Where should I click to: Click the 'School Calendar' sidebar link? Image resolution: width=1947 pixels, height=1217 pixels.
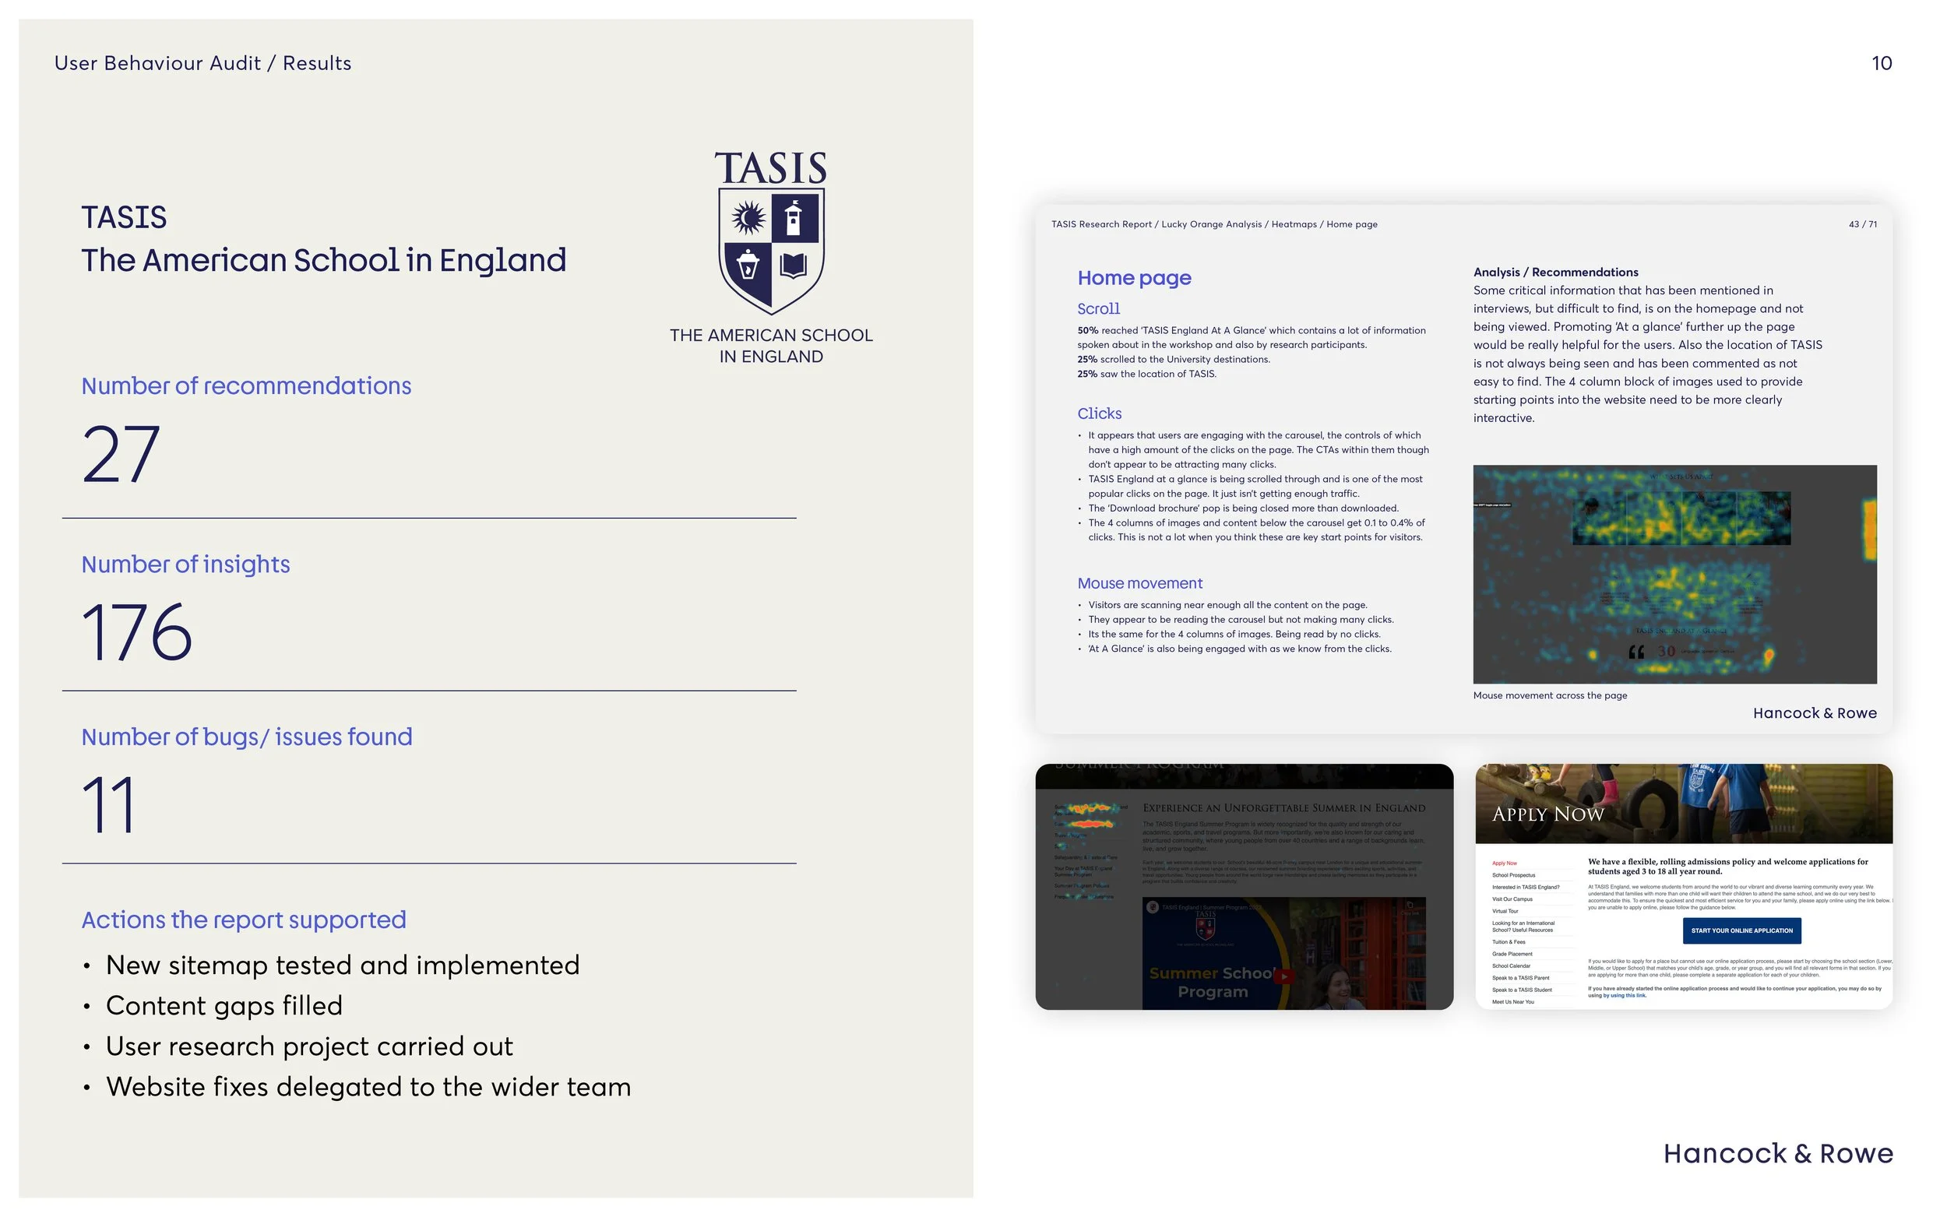[x=1511, y=967]
